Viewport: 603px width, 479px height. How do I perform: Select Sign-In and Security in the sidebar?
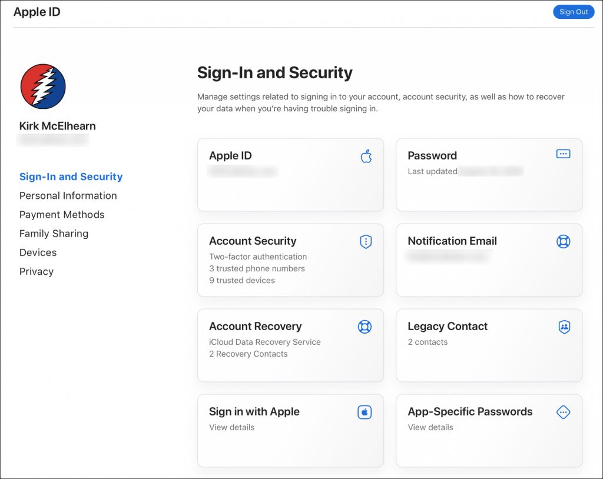point(71,177)
